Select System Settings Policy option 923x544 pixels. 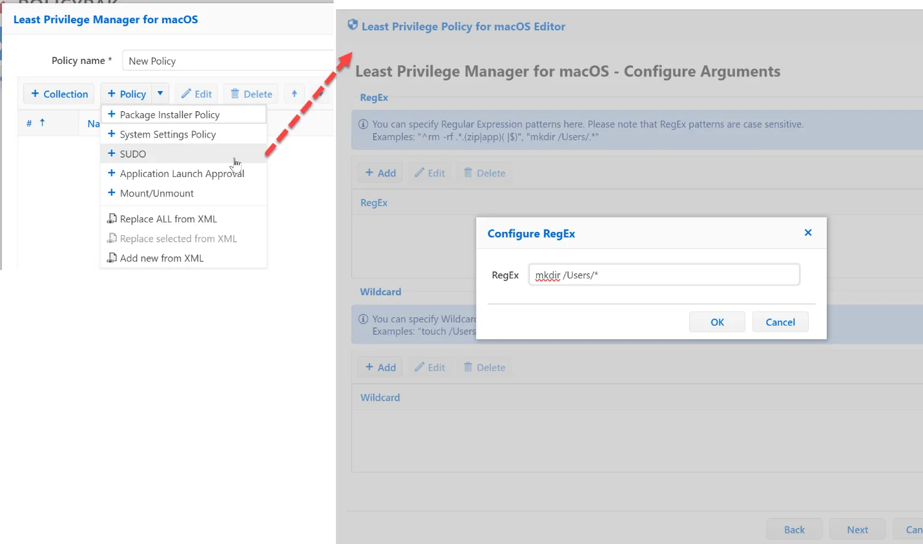click(167, 134)
